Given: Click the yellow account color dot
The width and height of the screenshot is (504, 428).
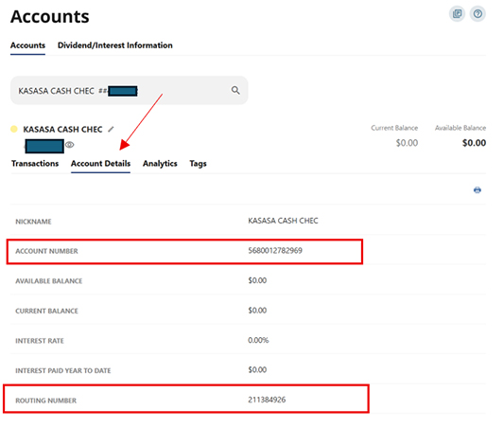Looking at the screenshot, I should (x=14, y=129).
